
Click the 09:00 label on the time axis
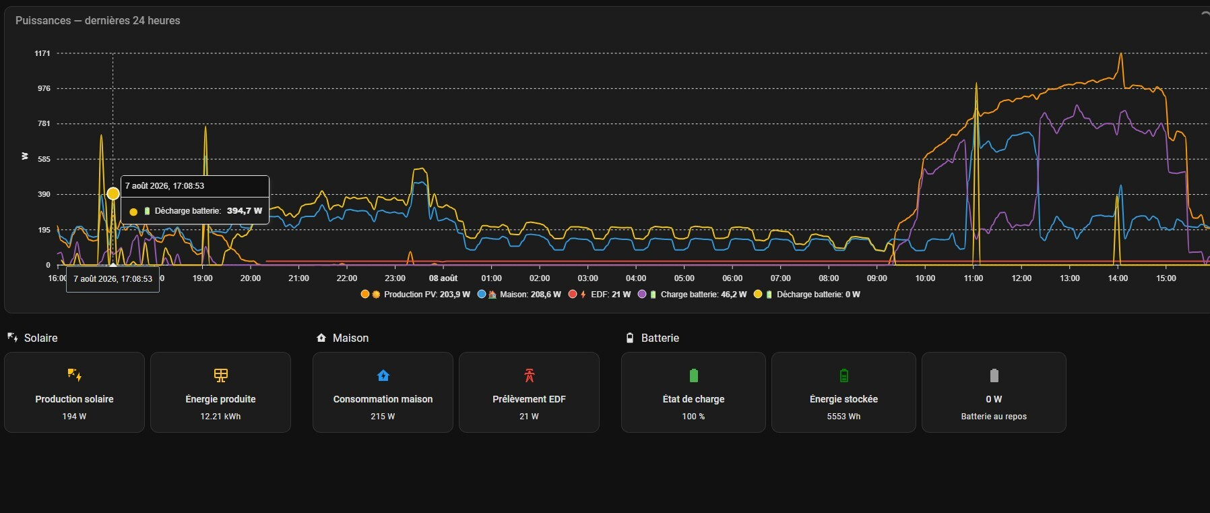[877, 278]
